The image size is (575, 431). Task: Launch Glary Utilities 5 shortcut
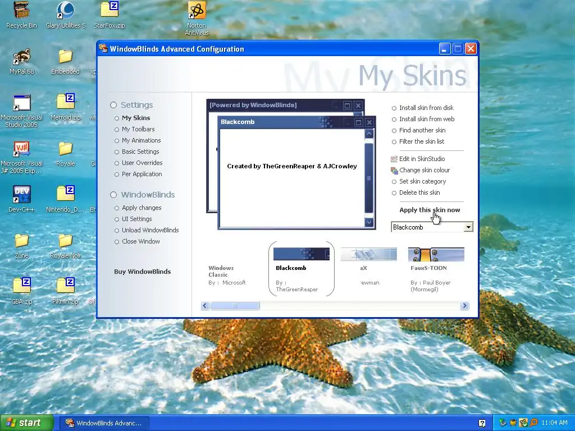65,15
